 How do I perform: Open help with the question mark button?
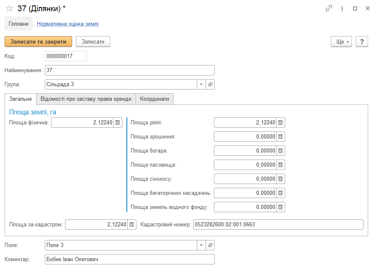coord(362,42)
